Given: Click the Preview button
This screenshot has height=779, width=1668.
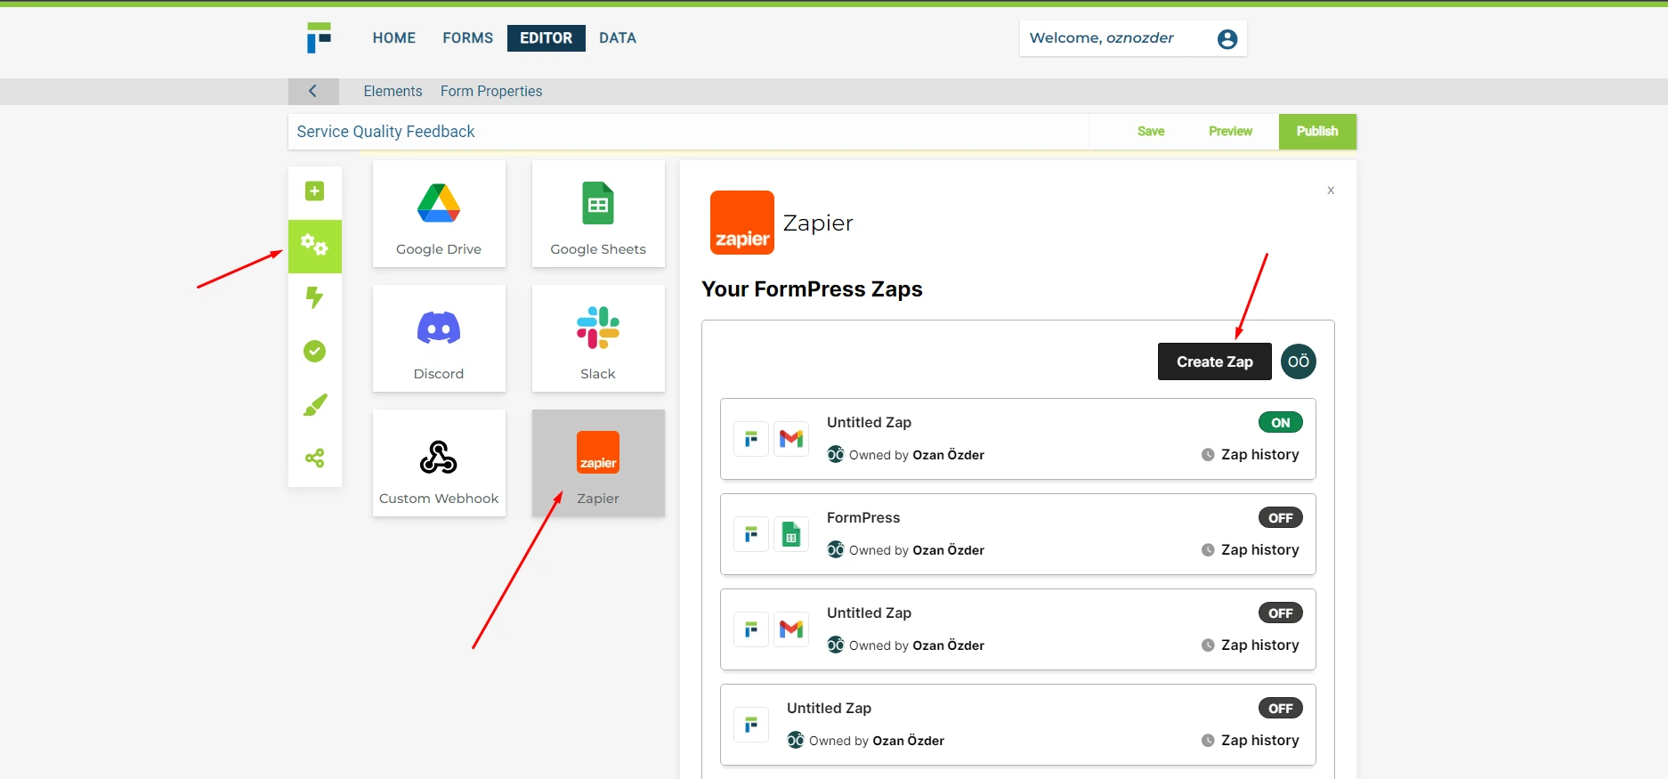Looking at the screenshot, I should pyautogui.click(x=1231, y=132).
